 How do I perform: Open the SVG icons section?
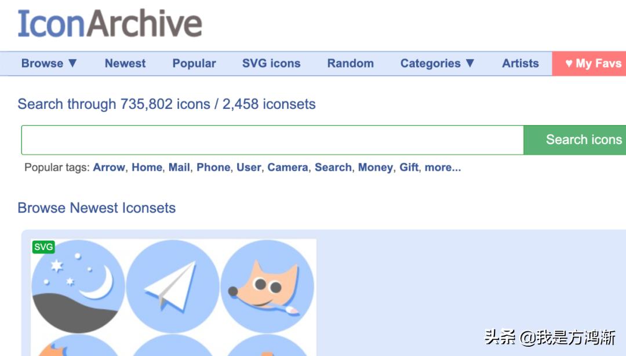pyautogui.click(x=271, y=64)
